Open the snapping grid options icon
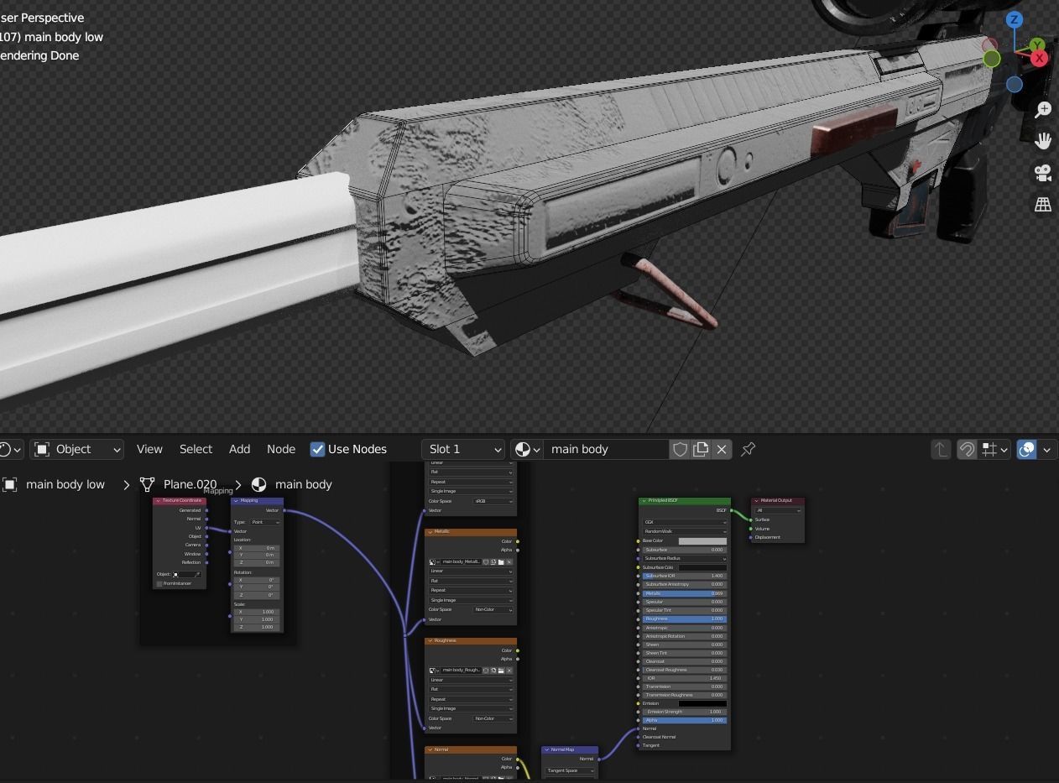The image size is (1059, 783). click(994, 449)
